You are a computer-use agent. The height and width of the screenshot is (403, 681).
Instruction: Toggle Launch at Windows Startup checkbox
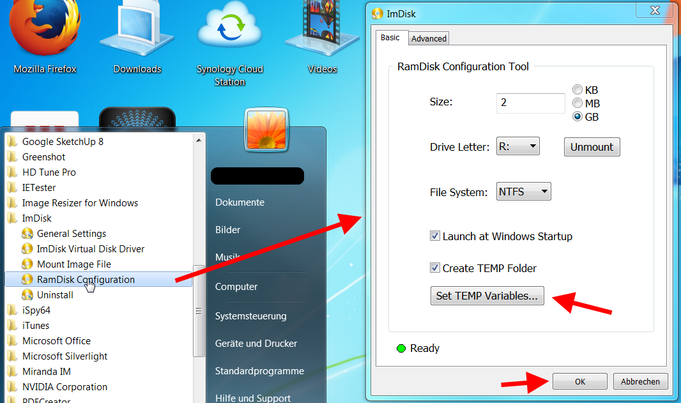[x=435, y=236]
